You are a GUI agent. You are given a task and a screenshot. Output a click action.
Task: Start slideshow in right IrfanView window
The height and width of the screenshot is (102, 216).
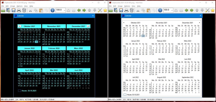click(116, 10)
